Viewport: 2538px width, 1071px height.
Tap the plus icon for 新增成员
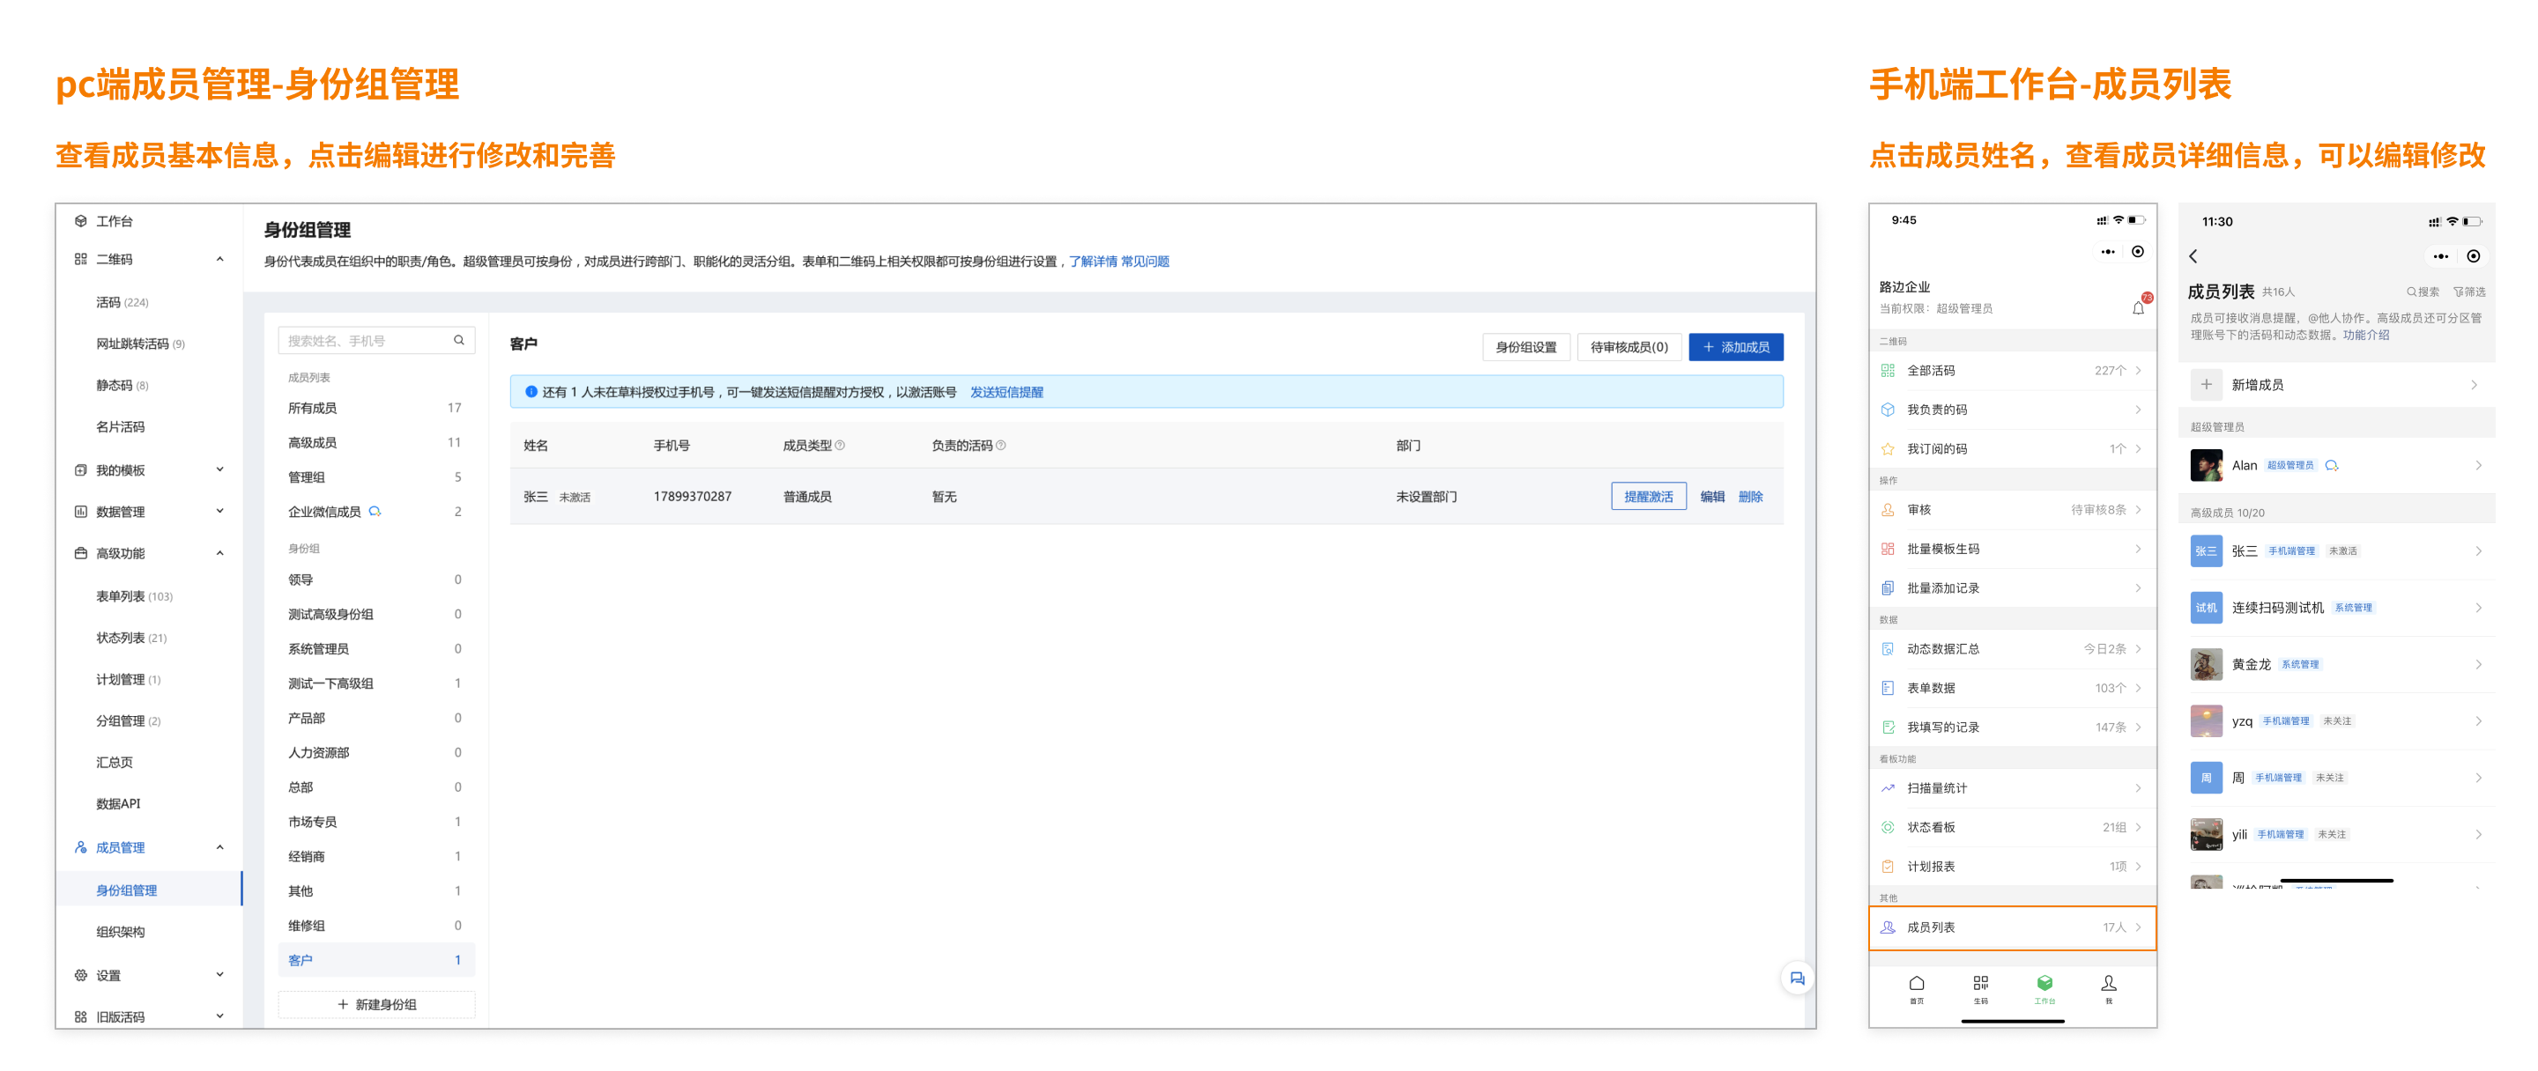(2206, 385)
